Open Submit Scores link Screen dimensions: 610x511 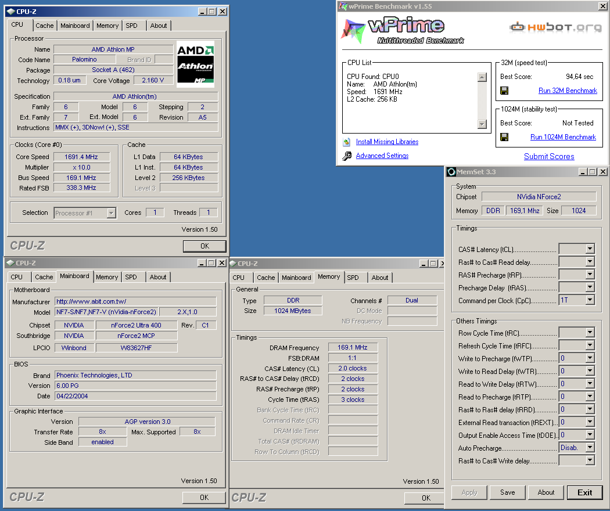[549, 156]
